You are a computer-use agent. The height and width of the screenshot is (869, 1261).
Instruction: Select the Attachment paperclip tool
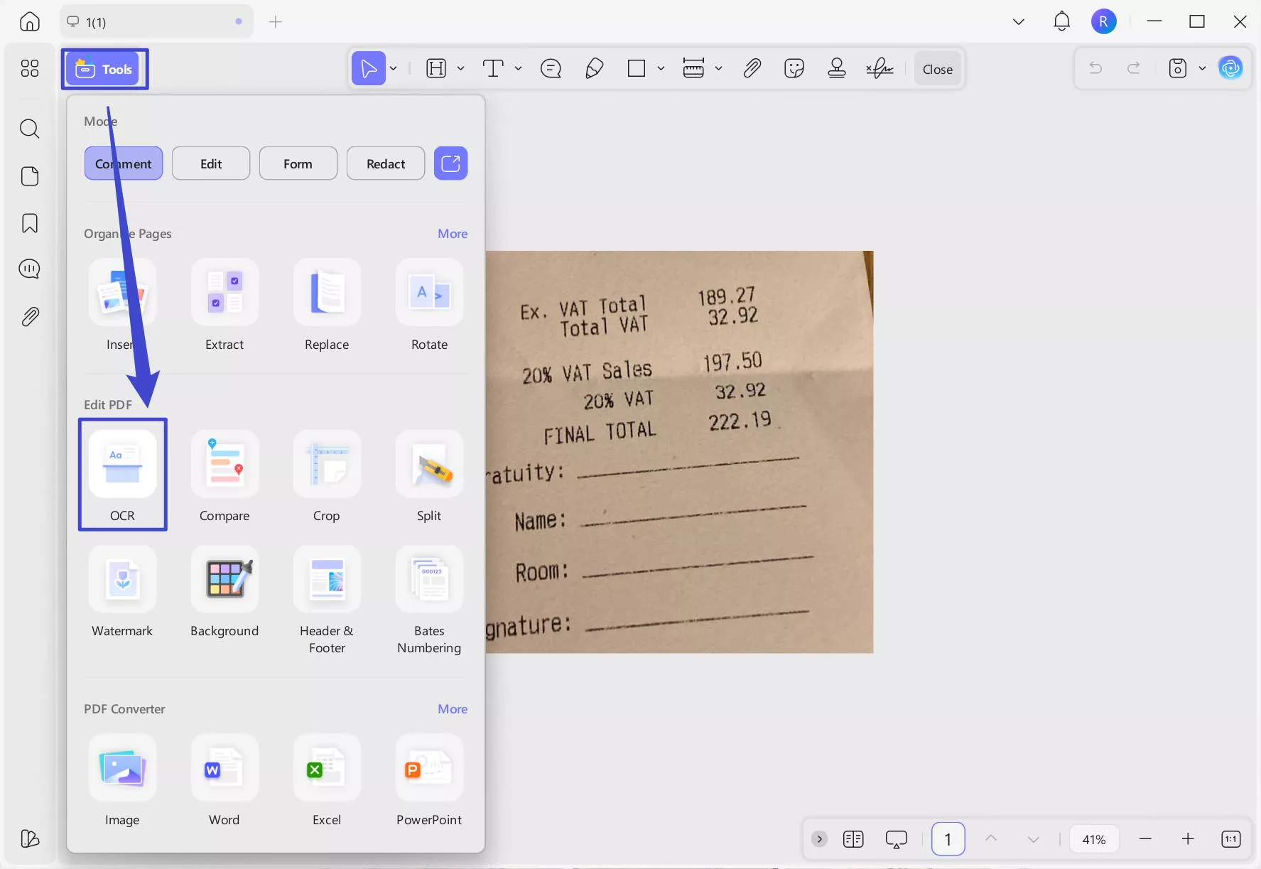tap(752, 68)
